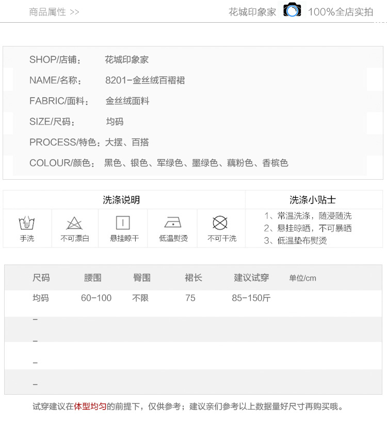This screenshot has width=387, height=434.
Task: Click the red 体型均匀 text
Action: pyautogui.click(x=90, y=407)
